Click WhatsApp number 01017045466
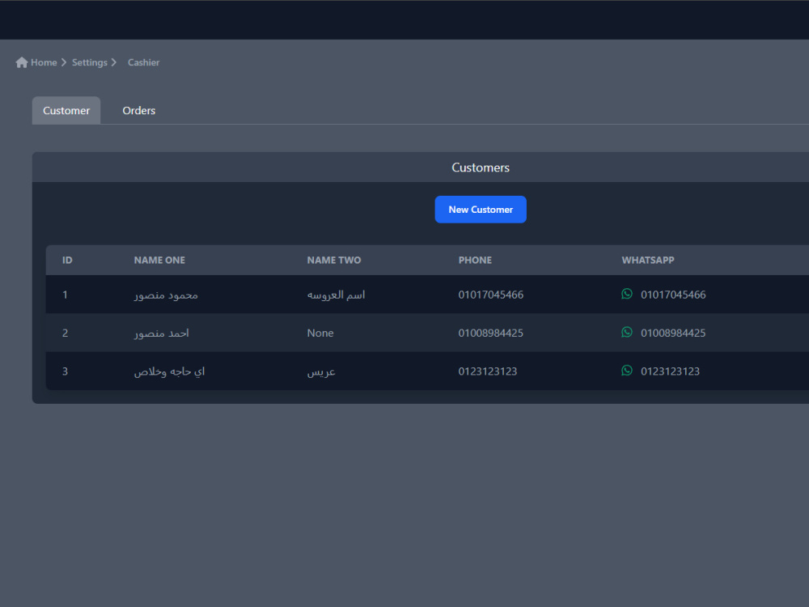The height and width of the screenshot is (607, 809). [x=673, y=295]
